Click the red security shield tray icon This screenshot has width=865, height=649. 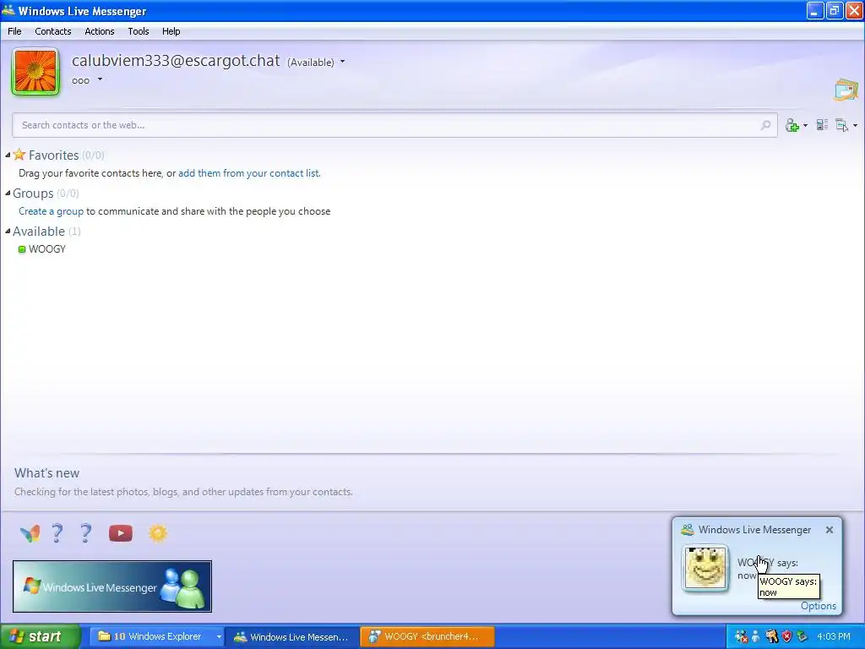click(787, 637)
